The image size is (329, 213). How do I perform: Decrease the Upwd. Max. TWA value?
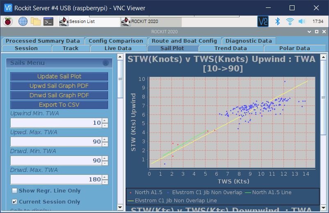click(x=105, y=144)
